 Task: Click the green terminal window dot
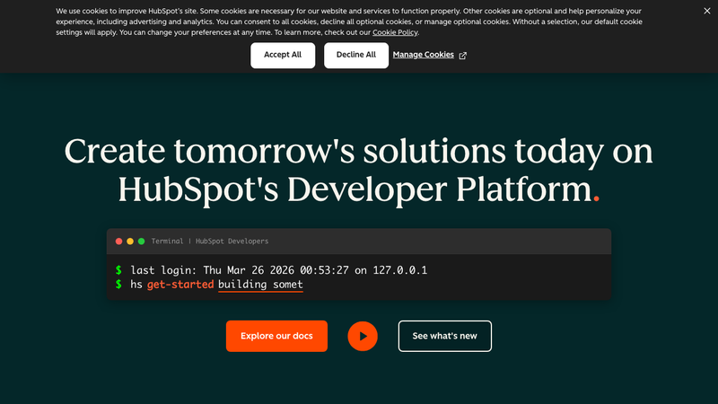point(142,242)
